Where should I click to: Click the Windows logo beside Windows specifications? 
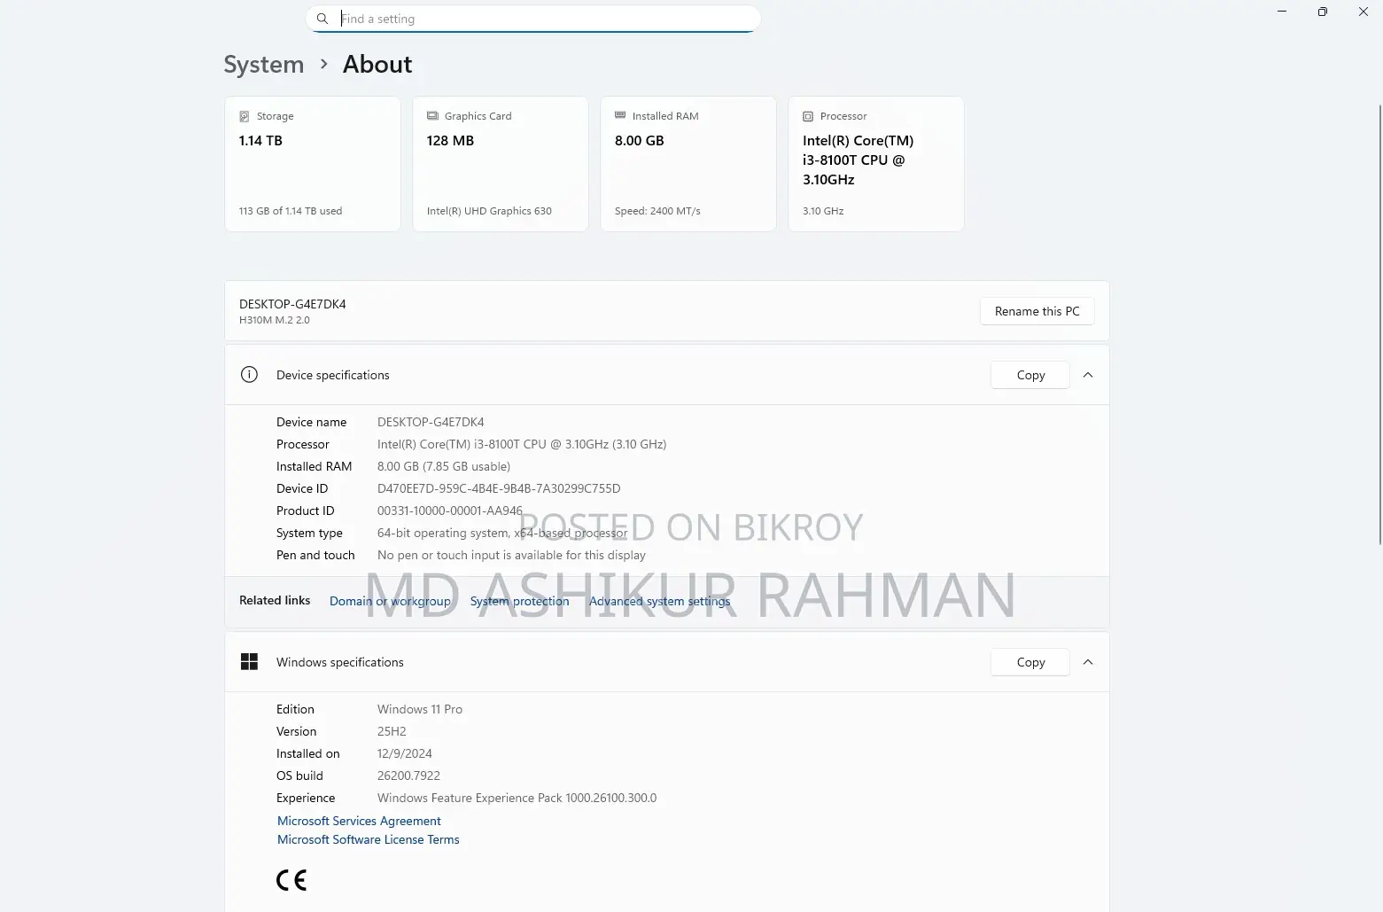click(250, 662)
